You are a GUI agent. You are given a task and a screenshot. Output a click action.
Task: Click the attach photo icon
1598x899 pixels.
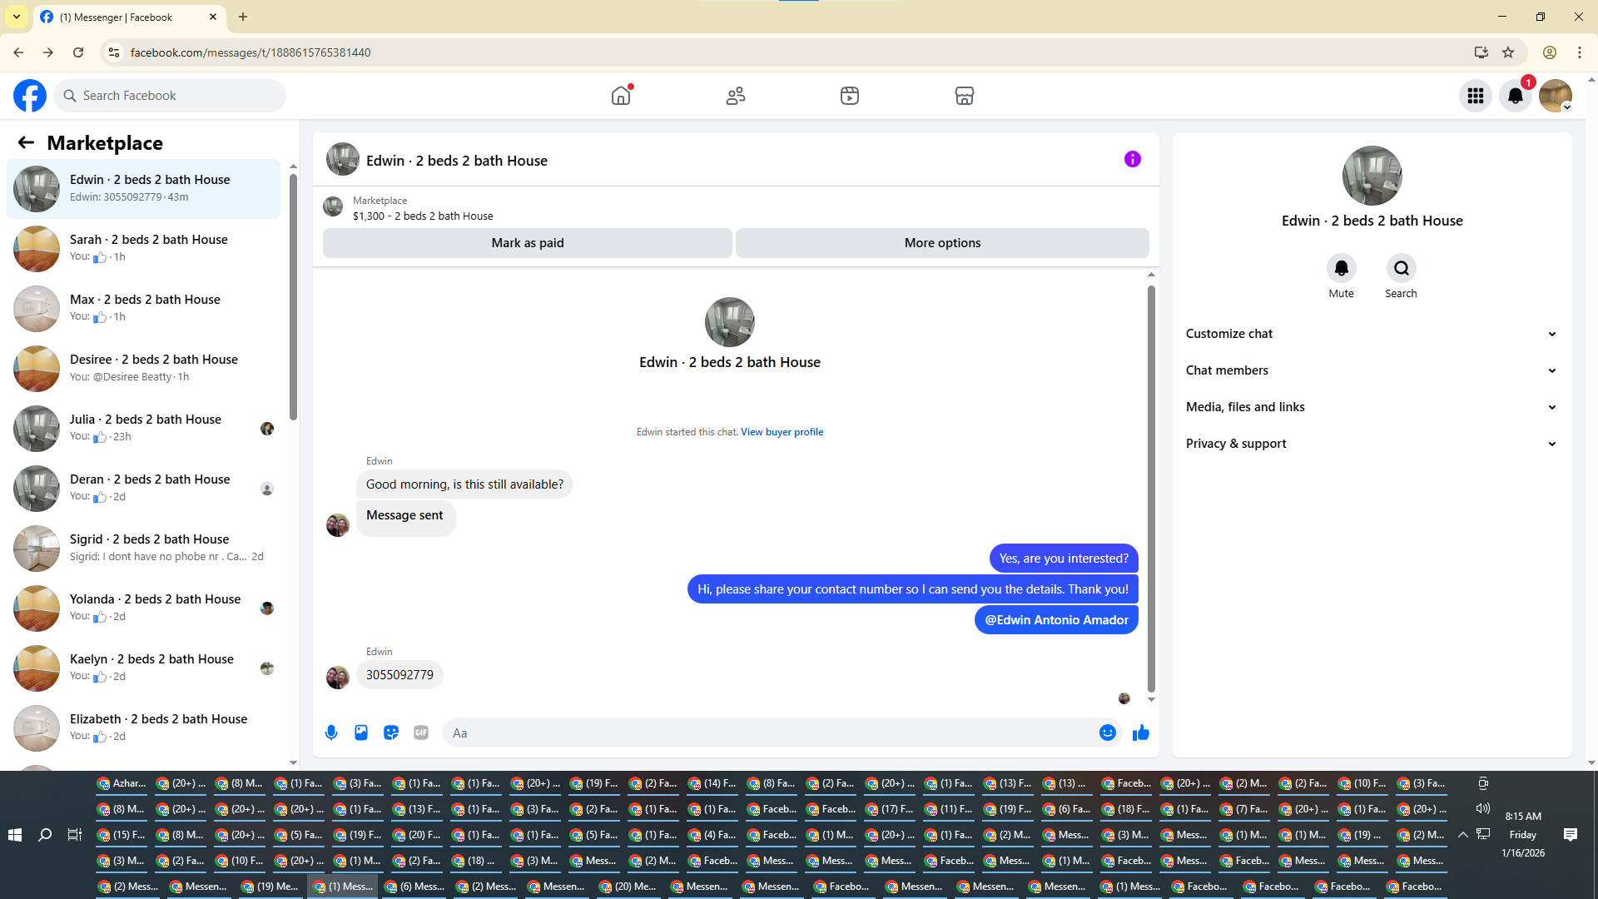click(361, 733)
